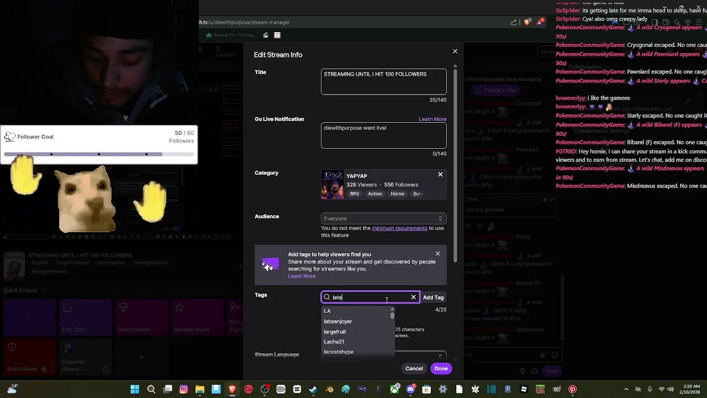Viewport: 707px width, 398px height.
Task: Open the Brave Rewards icon
Action: [540, 22]
